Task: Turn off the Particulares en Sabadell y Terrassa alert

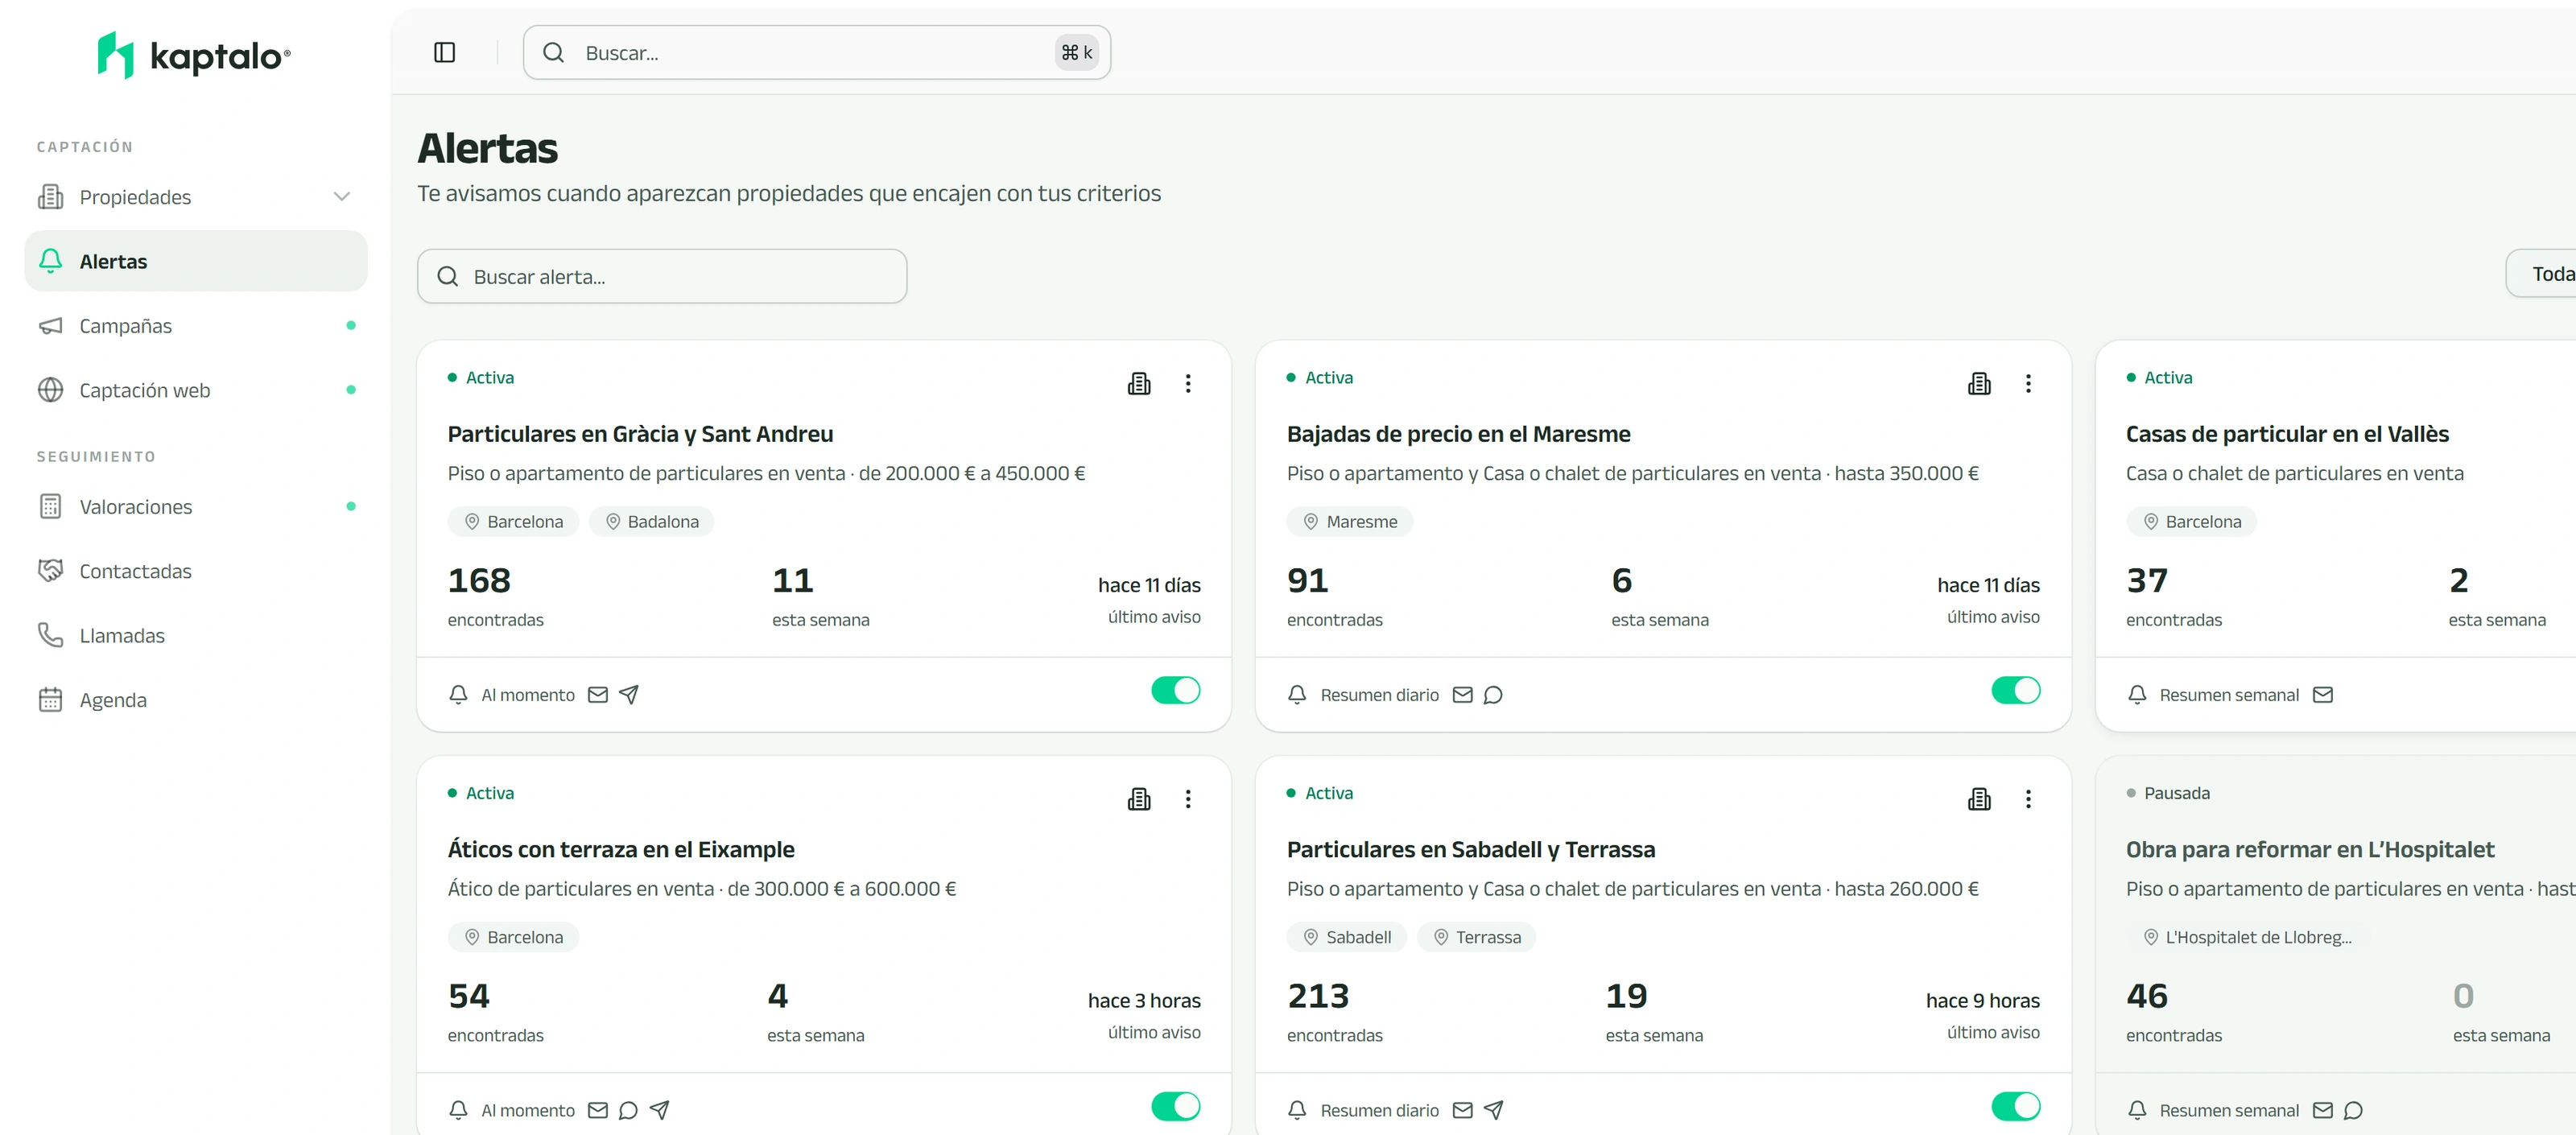Action: pyautogui.click(x=2015, y=1106)
